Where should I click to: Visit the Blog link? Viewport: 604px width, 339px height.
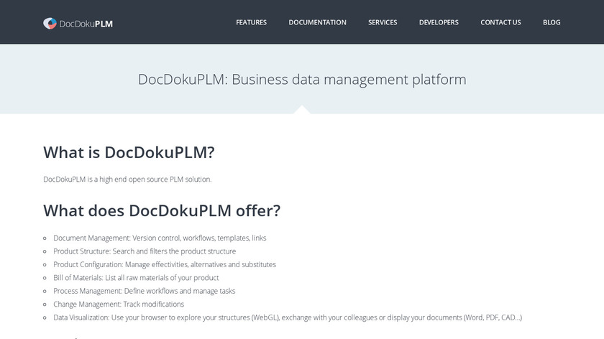(x=552, y=22)
